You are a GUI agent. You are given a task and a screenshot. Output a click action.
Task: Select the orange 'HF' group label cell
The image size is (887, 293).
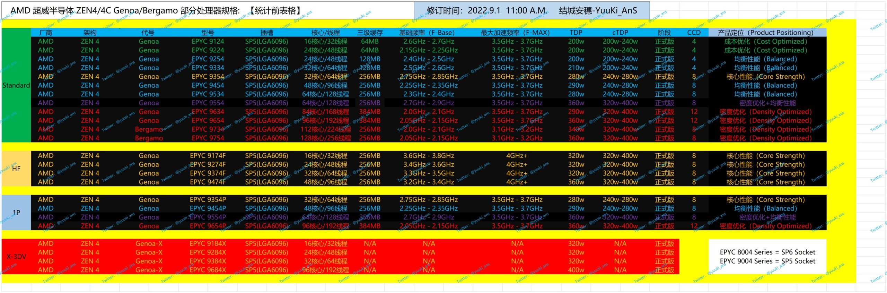tap(16, 169)
